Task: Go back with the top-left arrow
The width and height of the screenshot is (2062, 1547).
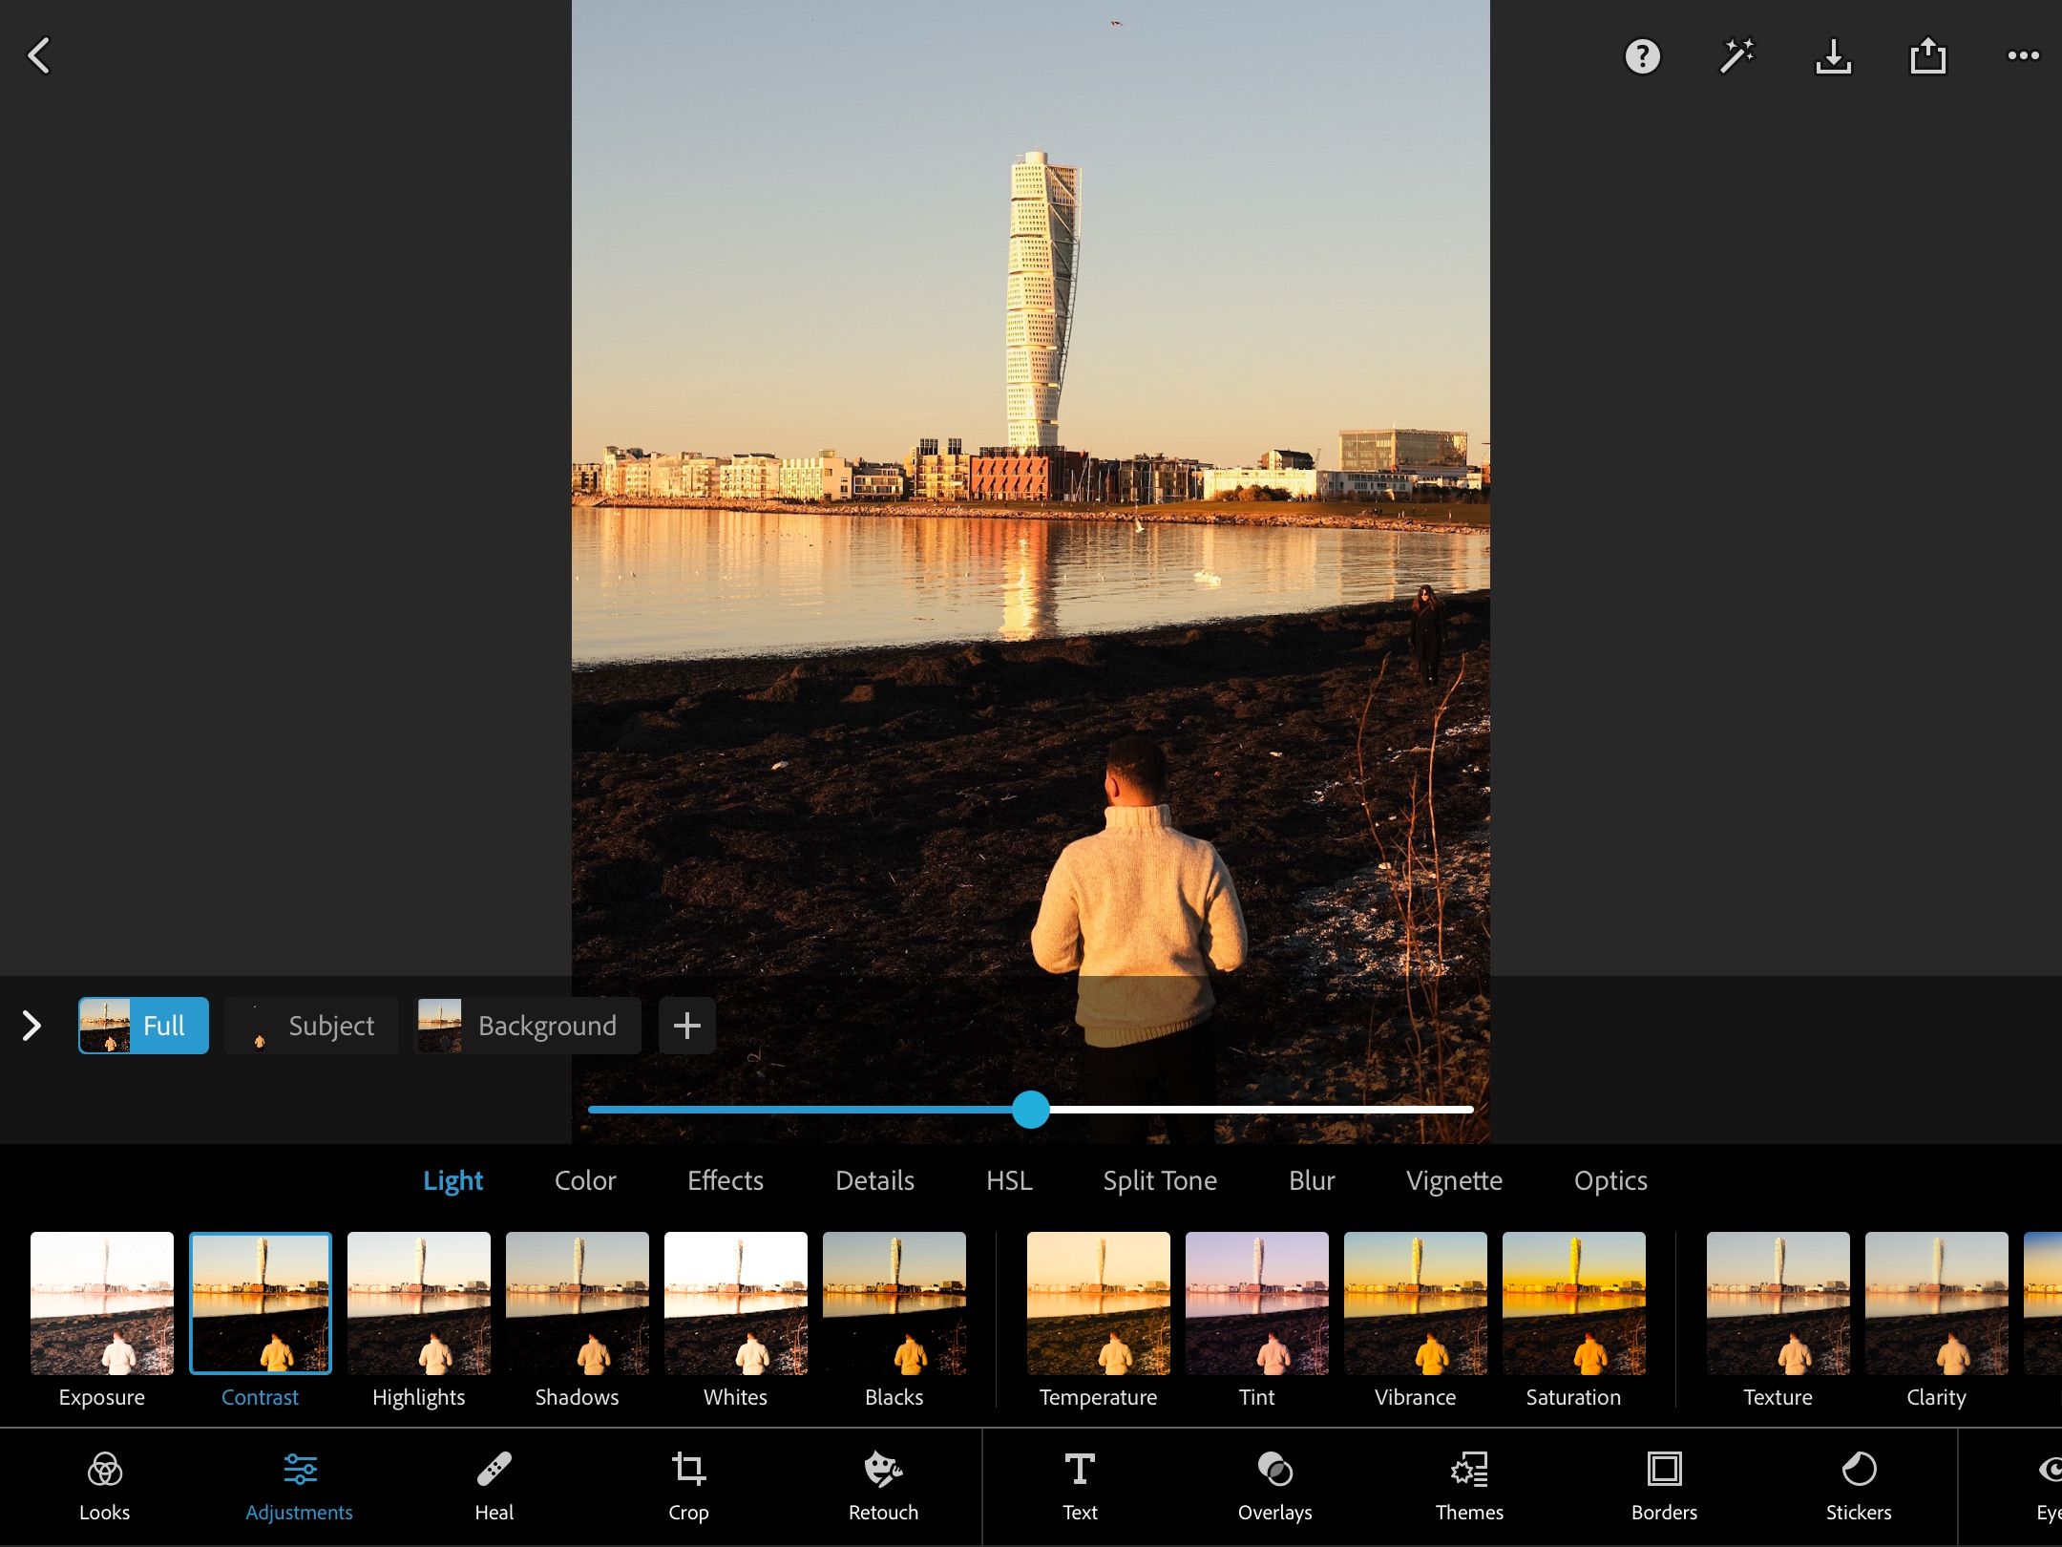Action: [39, 56]
